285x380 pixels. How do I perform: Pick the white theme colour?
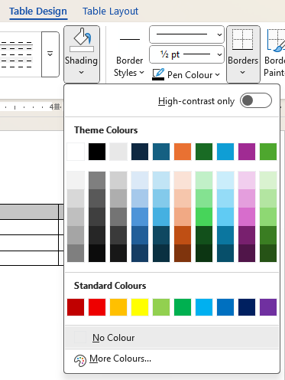(76, 152)
